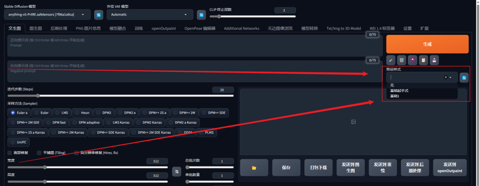Select the Euler a sampler
This screenshot has height=186, width=480.
click(x=20, y=112)
